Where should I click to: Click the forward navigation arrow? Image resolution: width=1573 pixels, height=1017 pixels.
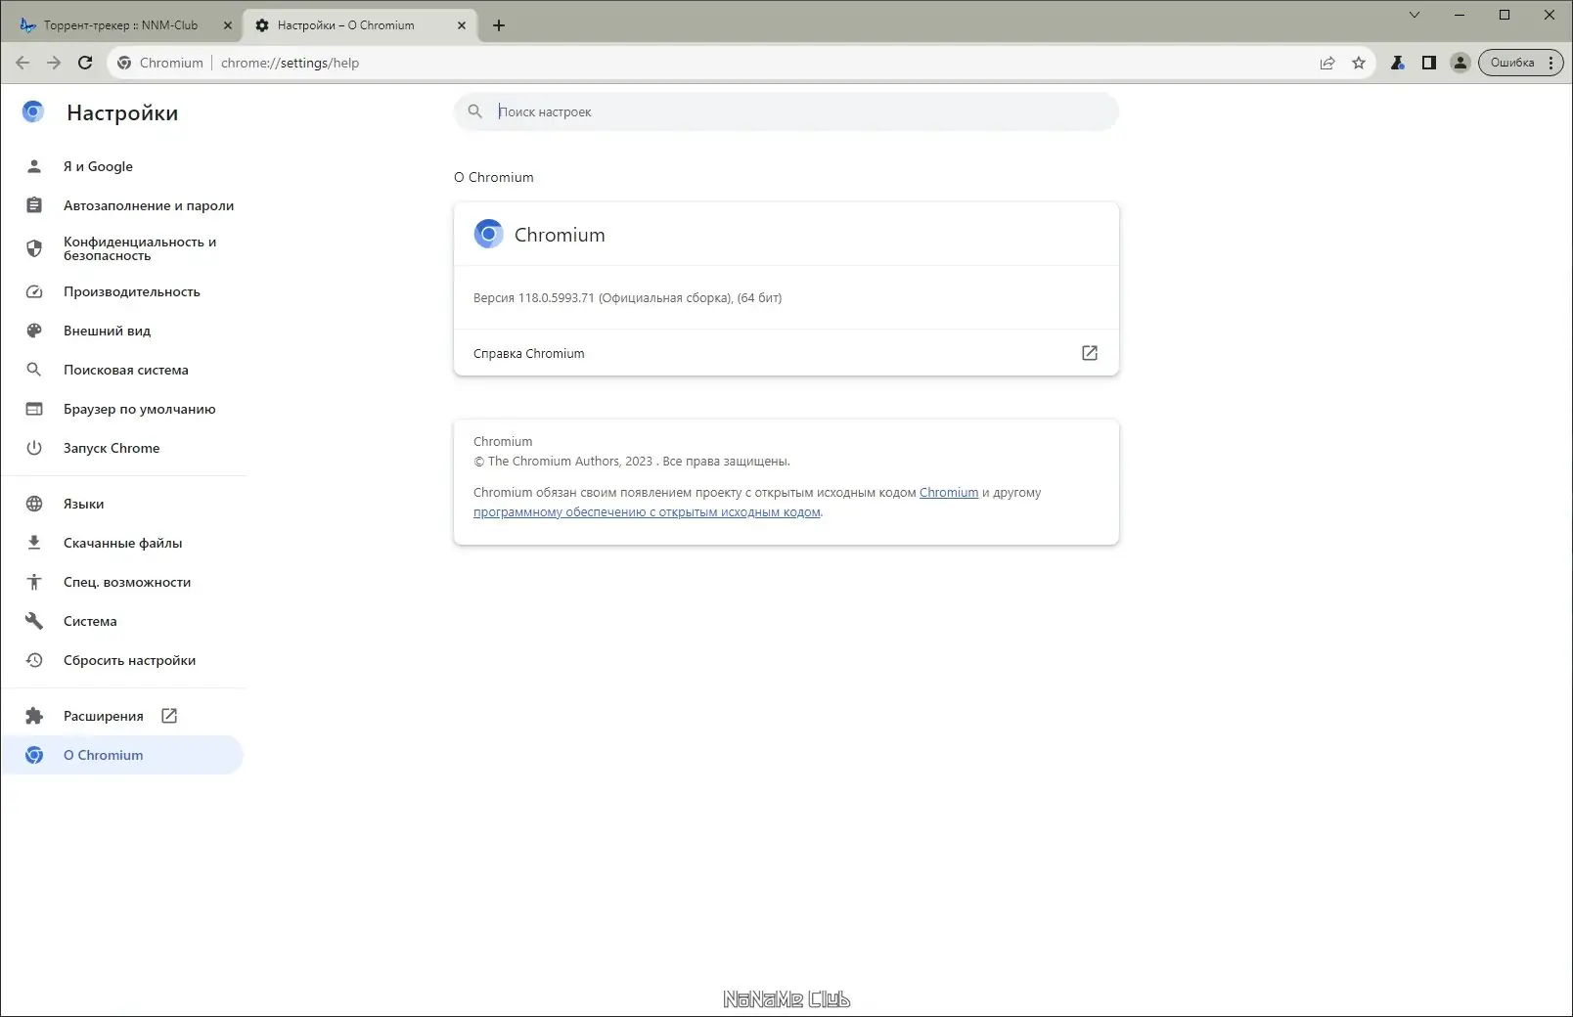click(x=54, y=63)
